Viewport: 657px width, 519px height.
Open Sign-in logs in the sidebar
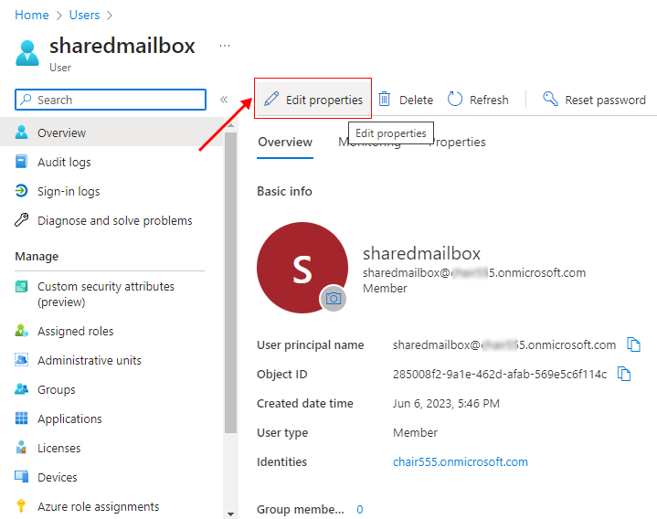tap(69, 191)
